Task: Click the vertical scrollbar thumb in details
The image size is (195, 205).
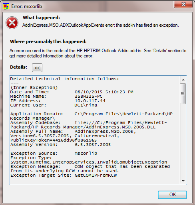Action: click(x=183, y=94)
